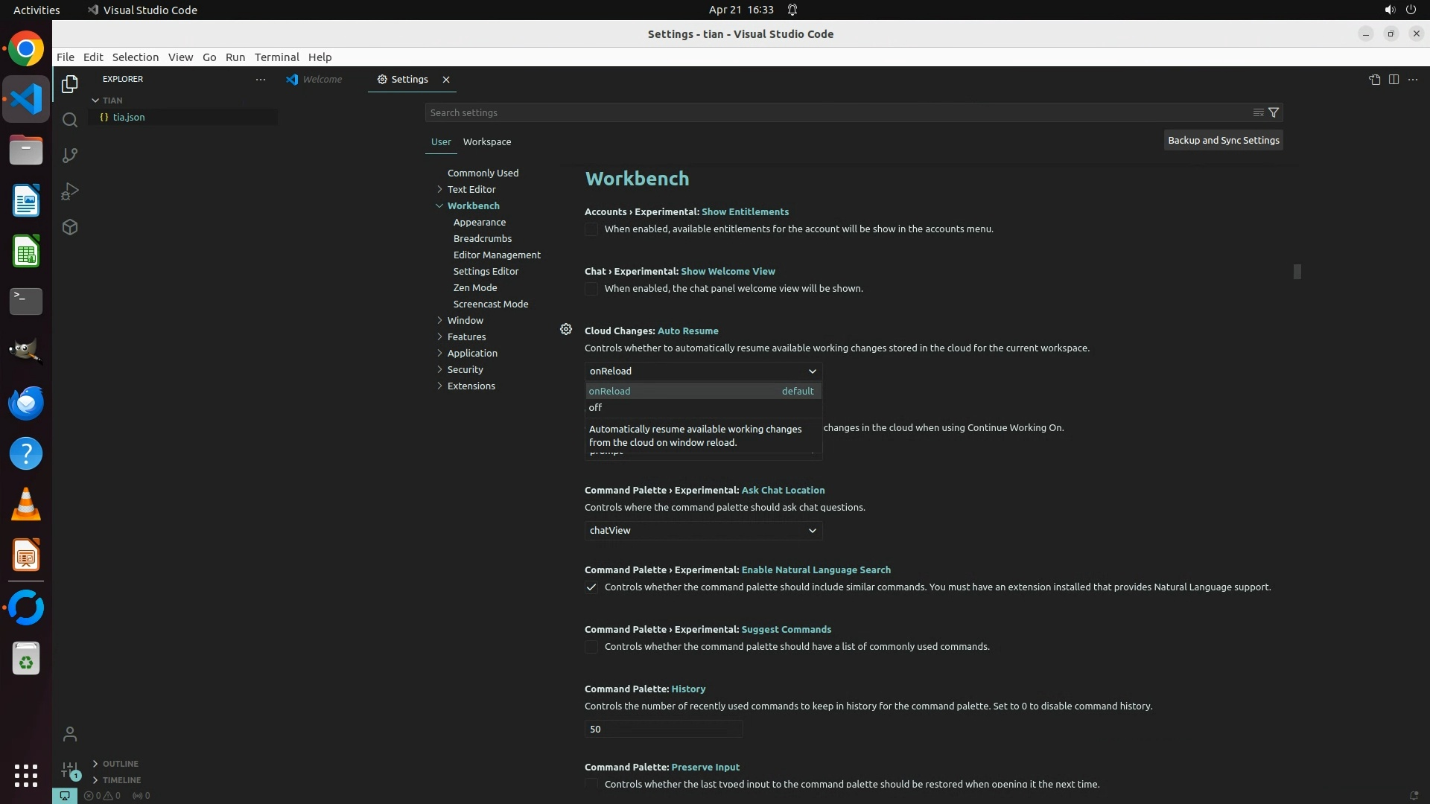
Task: Enable Suggest Commands checkbox
Action: coord(591,647)
